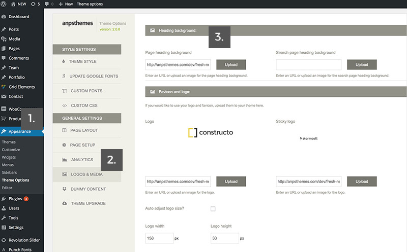This screenshot has width=407, height=252.
Task: Click the Search page heading background field
Action: pos(309,65)
